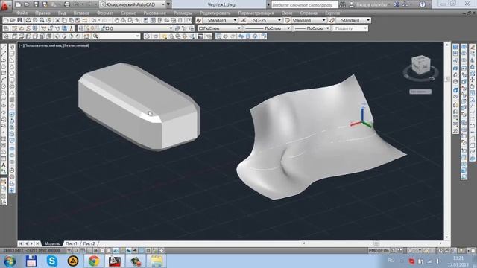The image size is (477, 268).
Task: Open Skype from the taskbar
Action: click(52, 261)
